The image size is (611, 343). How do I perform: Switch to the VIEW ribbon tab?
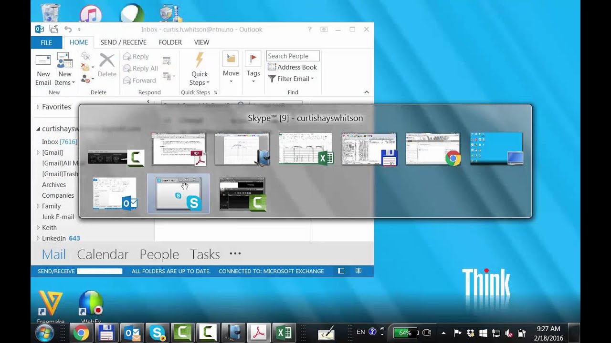coord(201,42)
